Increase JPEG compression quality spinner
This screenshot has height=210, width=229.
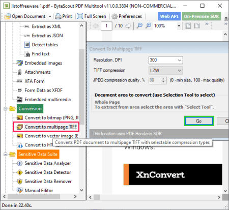click(163, 79)
